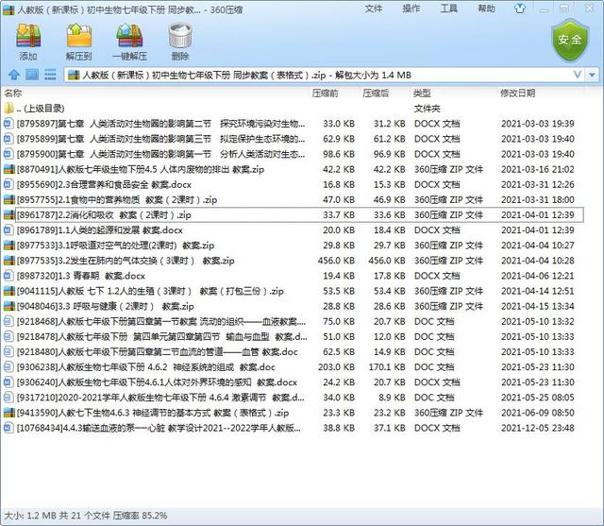The image size is (604, 526).
Task: Click the skin shirt icon in title bar
Action: (x=520, y=8)
